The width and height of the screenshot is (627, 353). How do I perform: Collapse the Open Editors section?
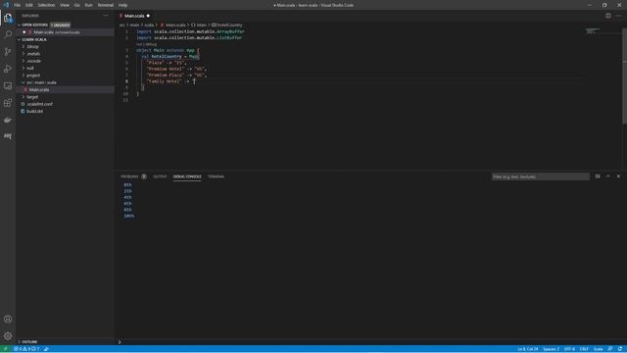tap(33, 25)
